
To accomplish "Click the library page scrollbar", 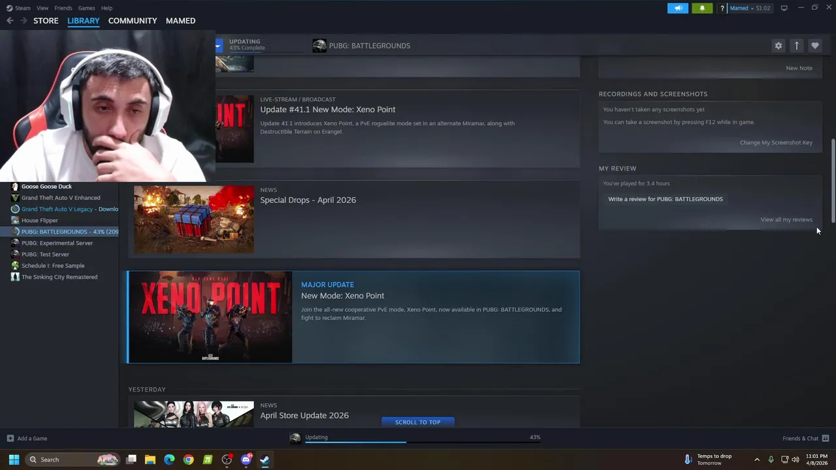I will click(x=833, y=181).
